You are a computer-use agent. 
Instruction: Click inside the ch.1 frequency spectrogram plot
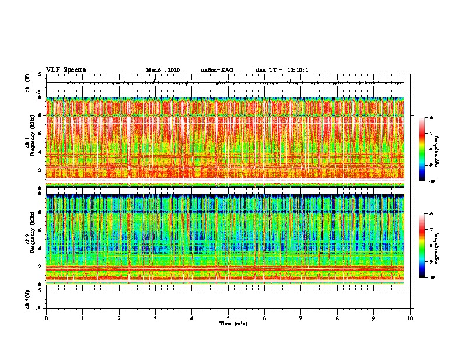pyautogui.click(x=225, y=142)
